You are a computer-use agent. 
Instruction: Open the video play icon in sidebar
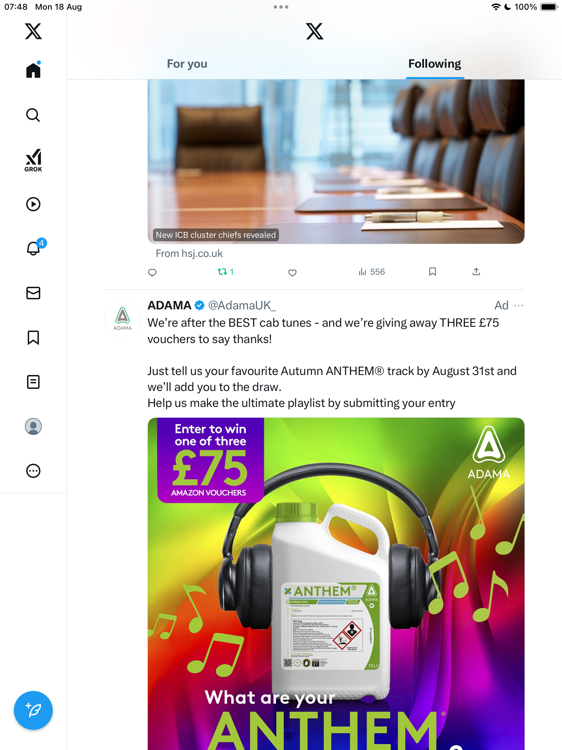coord(33,204)
